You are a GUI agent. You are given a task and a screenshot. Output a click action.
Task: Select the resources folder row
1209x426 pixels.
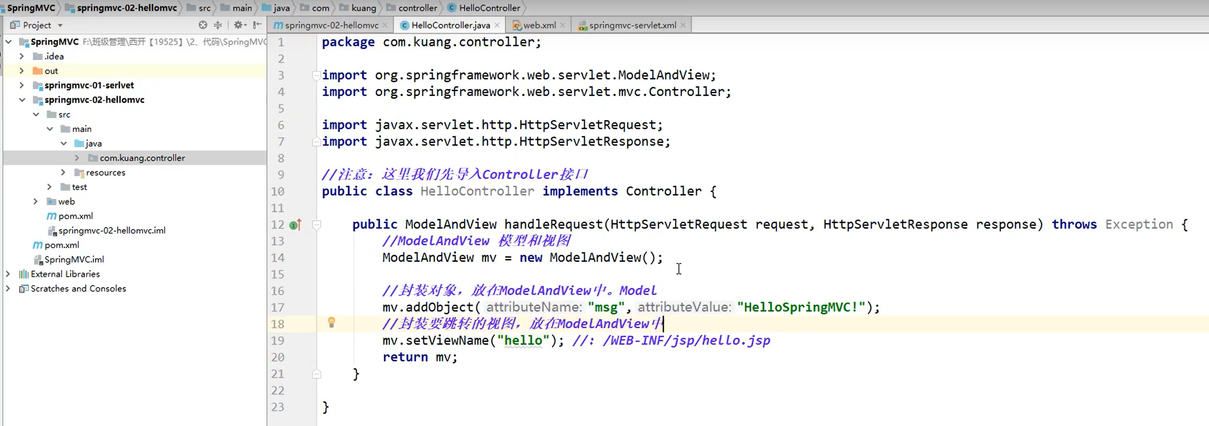135,172
